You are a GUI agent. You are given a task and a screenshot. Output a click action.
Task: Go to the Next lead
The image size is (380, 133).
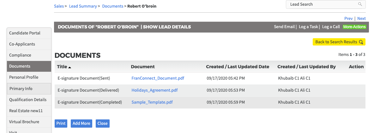click(361, 19)
